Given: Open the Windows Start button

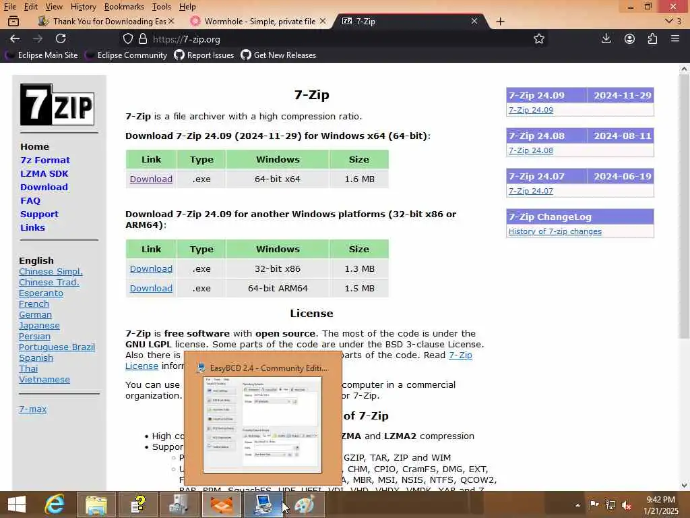Looking at the screenshot, I should 17,505.
